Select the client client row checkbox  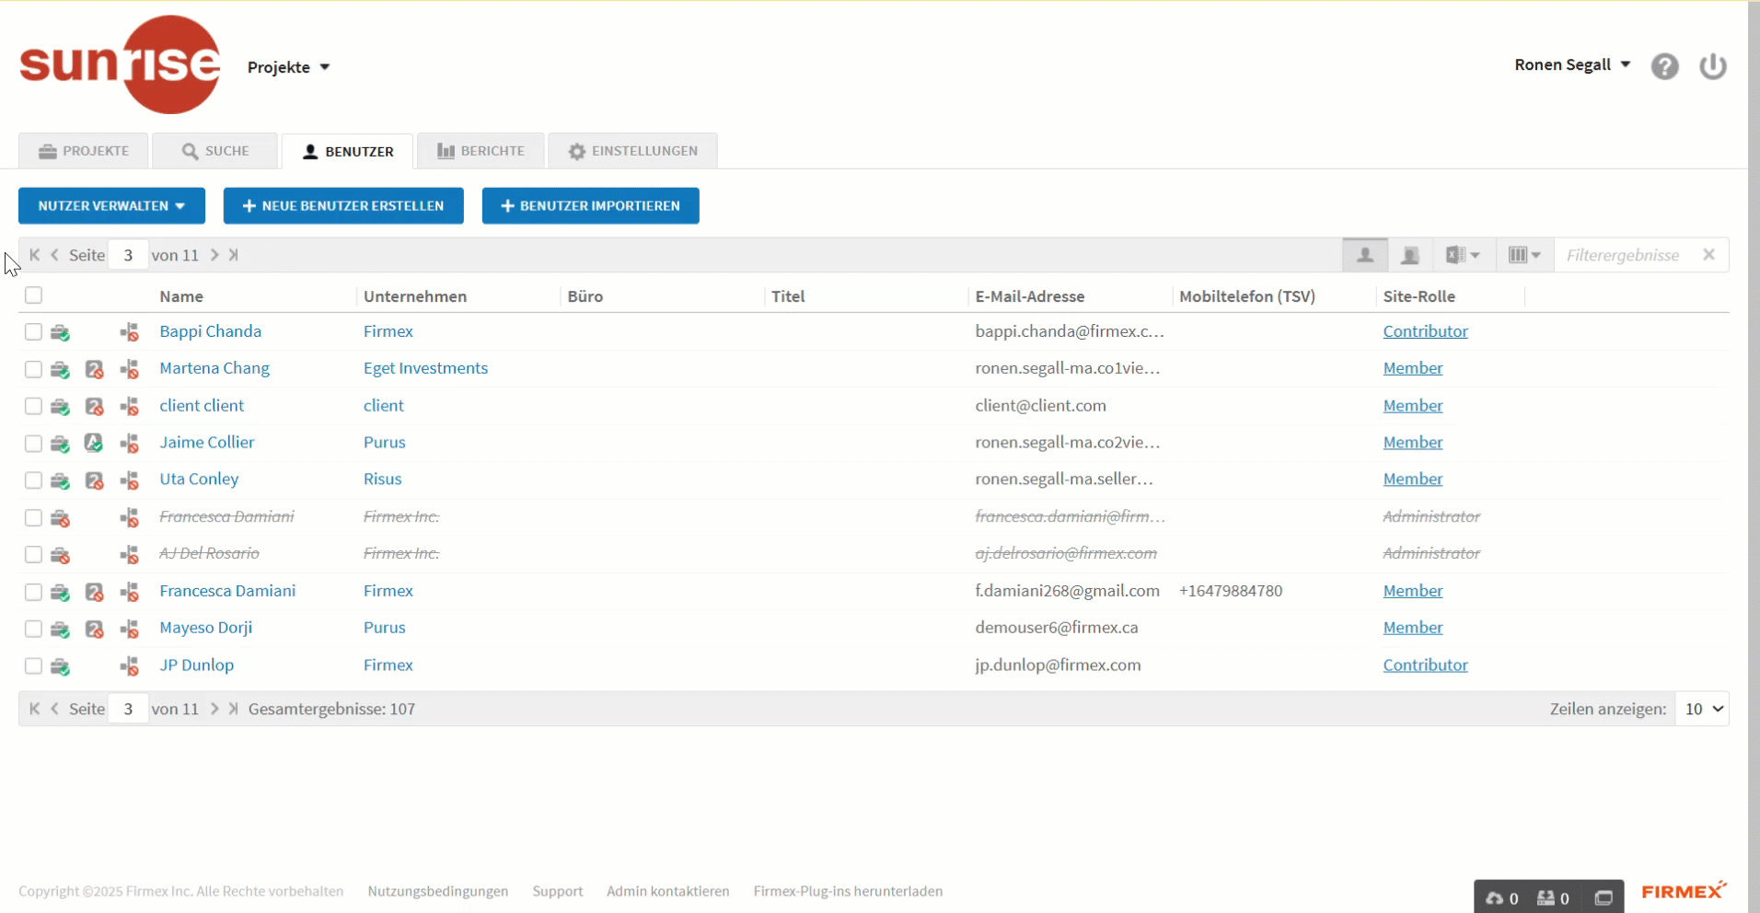click(34, 406)
